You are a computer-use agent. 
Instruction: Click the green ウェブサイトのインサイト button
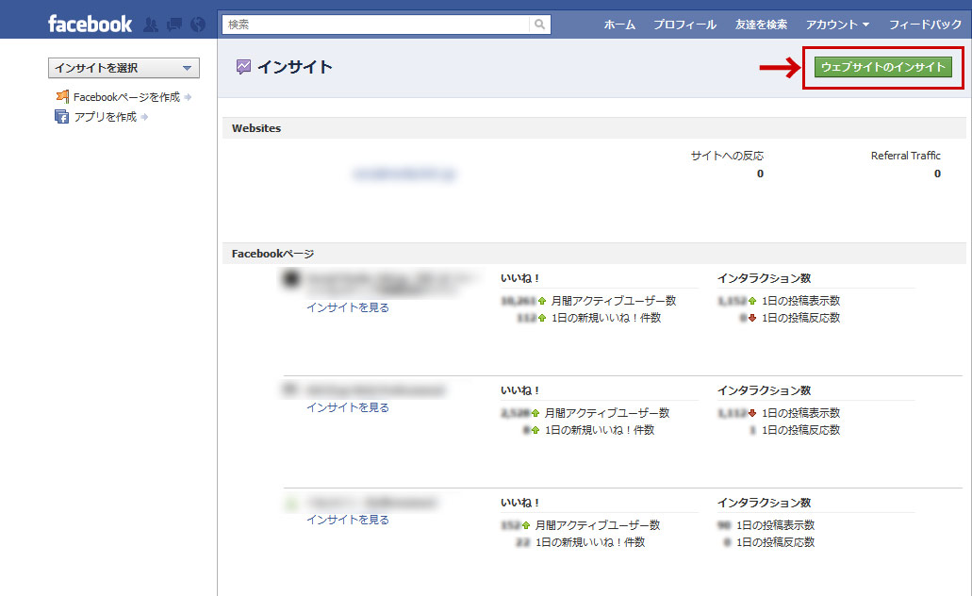point(882,67)
